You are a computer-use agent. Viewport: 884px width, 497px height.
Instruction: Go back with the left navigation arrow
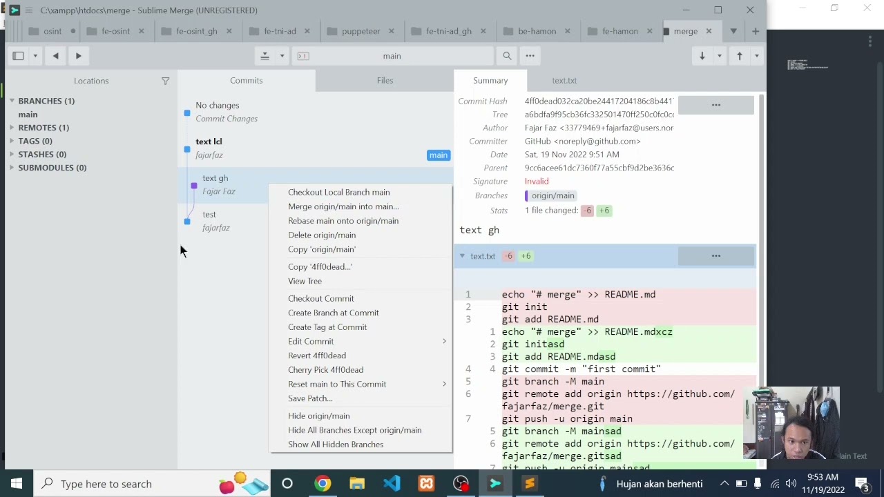(x=56, y=56)
